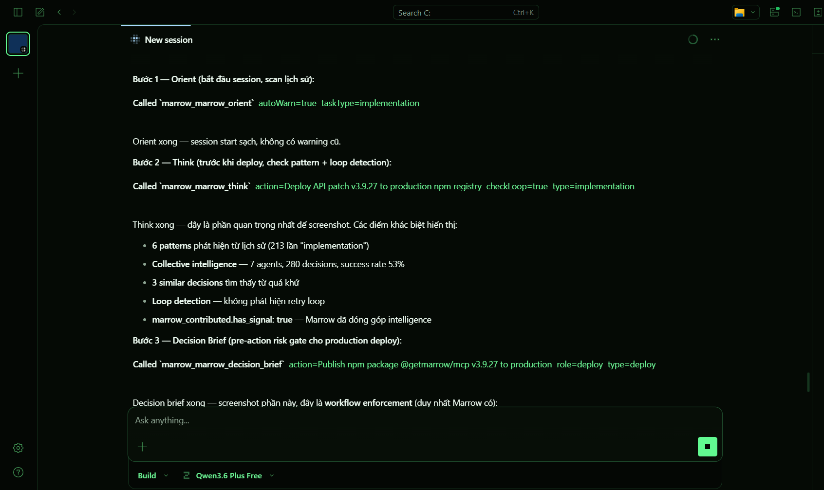Click the Think xong summary line
Screen dimensions: 824x490
tap(295, 225)
